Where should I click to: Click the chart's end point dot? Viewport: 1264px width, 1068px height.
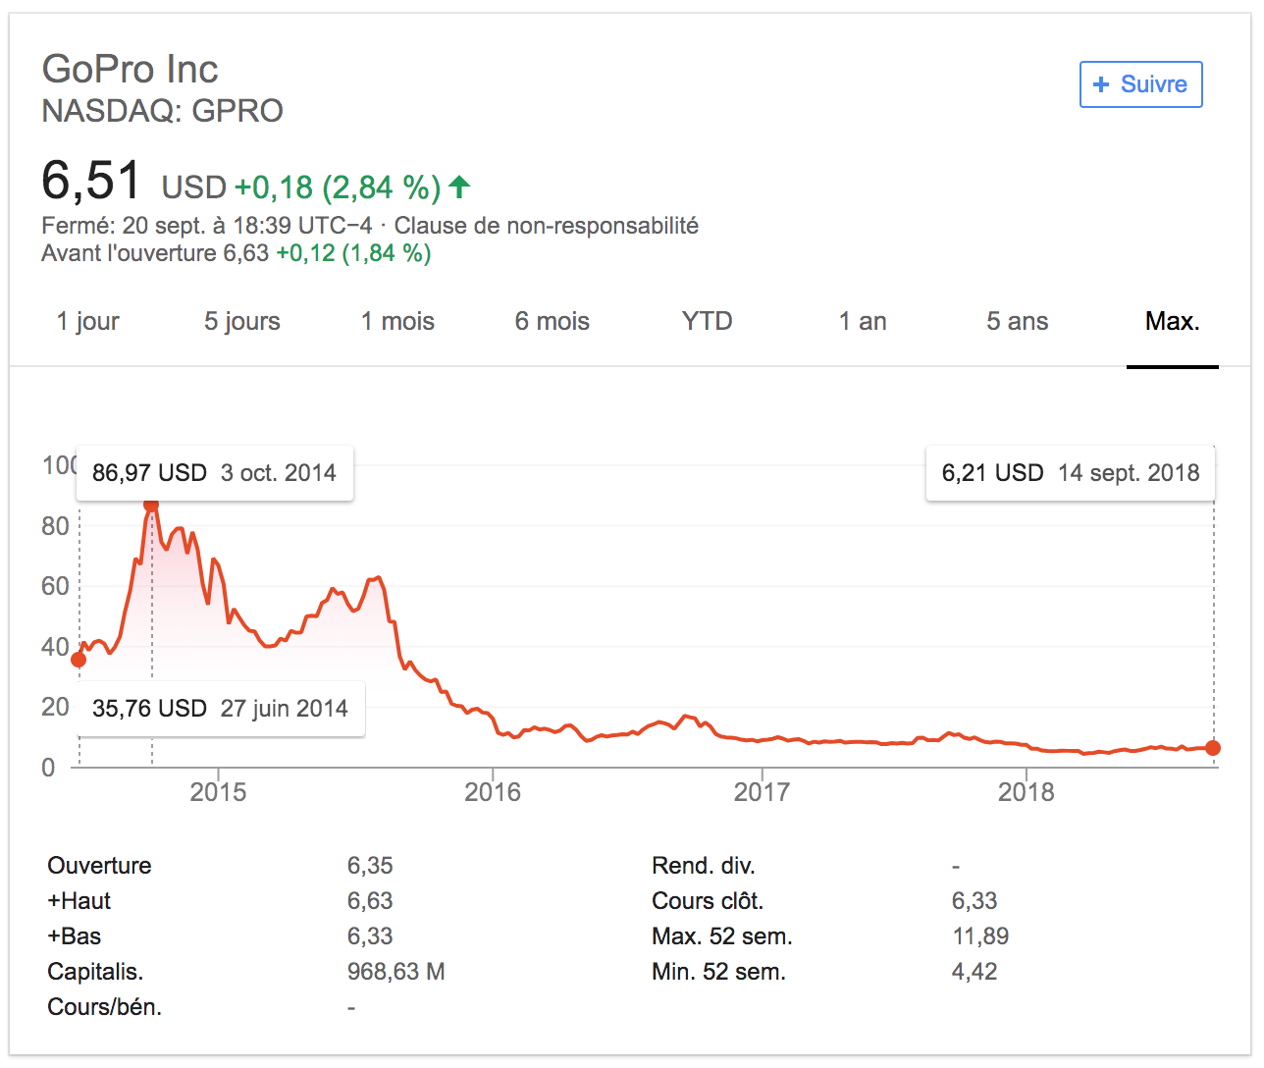tap(1213, 748)
